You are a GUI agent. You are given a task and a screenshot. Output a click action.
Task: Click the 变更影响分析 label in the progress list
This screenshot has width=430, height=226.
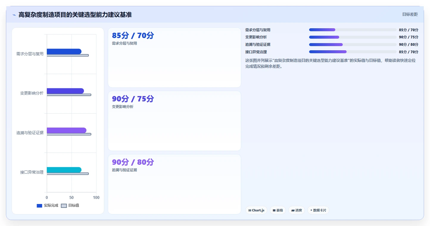pyautogui.click(x=256, y=37)
